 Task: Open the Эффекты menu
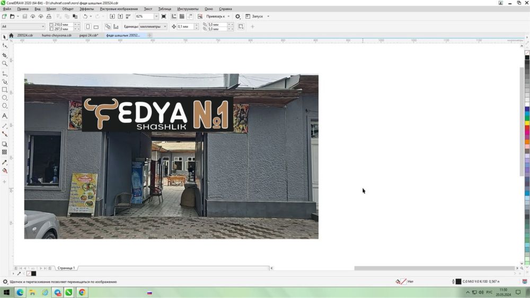pyautogui.click(x=86, y=9)
